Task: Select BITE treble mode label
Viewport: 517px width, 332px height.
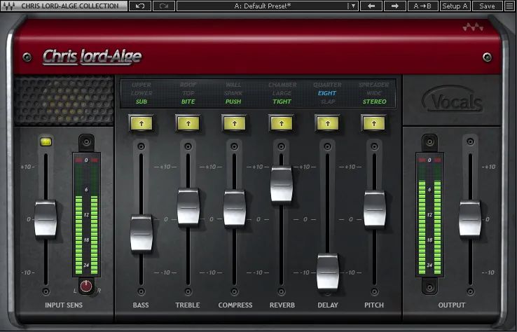Action: (x=188, y=102)
